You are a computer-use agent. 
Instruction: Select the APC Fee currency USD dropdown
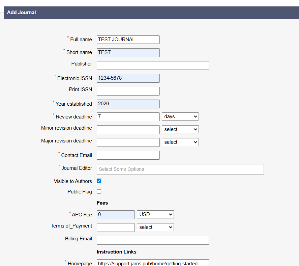[155, 214]
